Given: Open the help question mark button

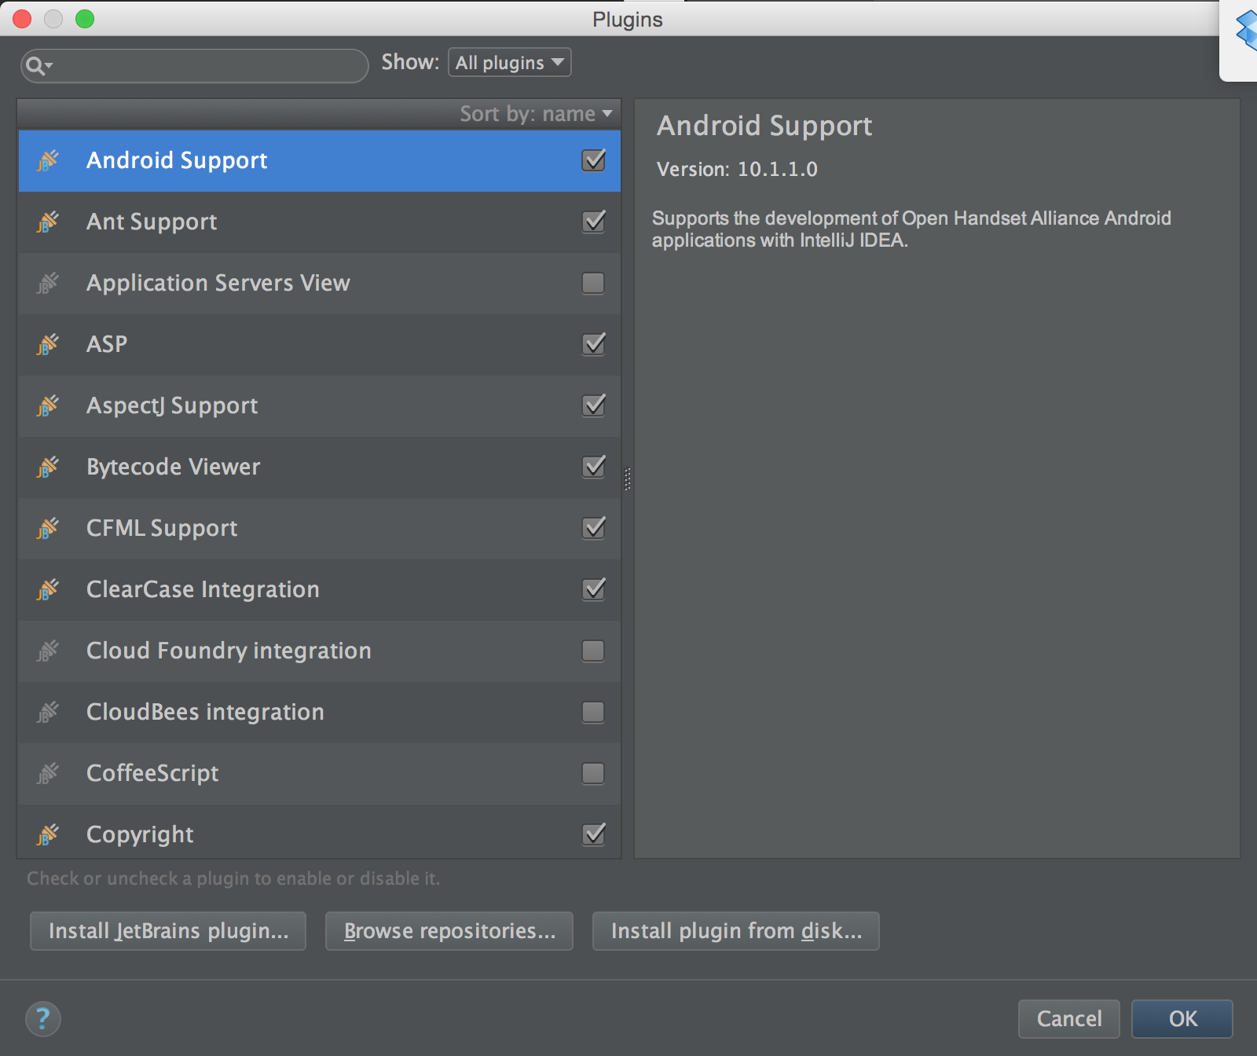Looking at the screenshot, I should pos(43,1019).
